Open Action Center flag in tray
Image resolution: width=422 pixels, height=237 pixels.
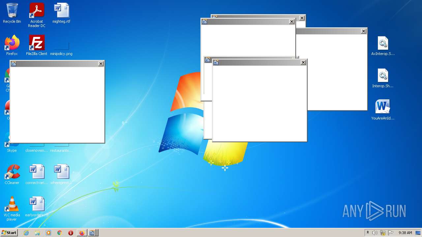click(391, 233)
